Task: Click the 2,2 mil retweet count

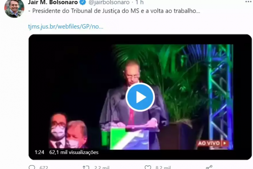Action: click(x=102, y=167)
